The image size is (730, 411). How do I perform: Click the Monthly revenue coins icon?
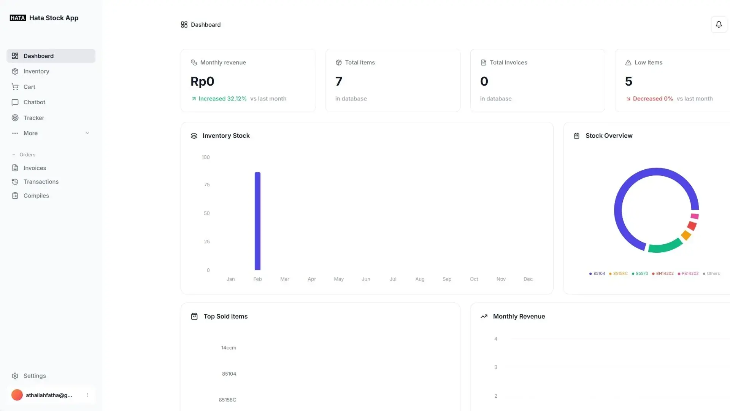194,63
